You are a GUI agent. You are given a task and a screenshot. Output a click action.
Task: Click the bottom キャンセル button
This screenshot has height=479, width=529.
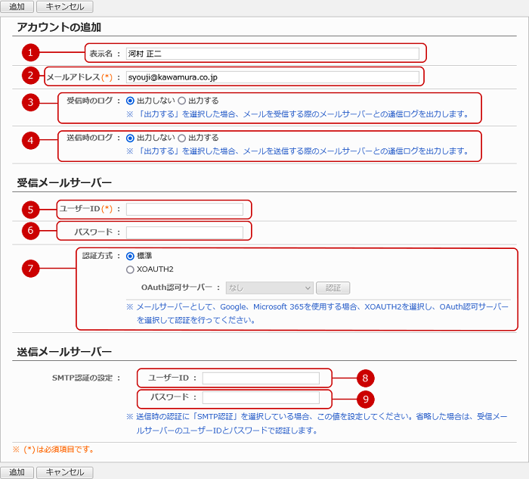(x=64, y=472)
